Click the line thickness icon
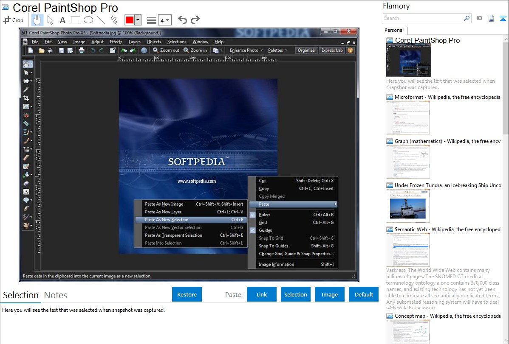 (x=152, y=20)
